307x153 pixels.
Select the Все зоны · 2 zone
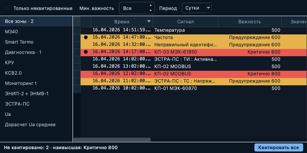coord(36,21)
